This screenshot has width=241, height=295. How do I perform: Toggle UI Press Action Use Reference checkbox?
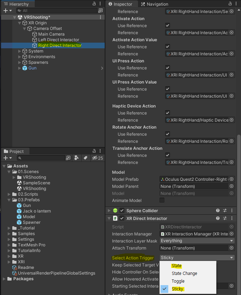[168, 68]
